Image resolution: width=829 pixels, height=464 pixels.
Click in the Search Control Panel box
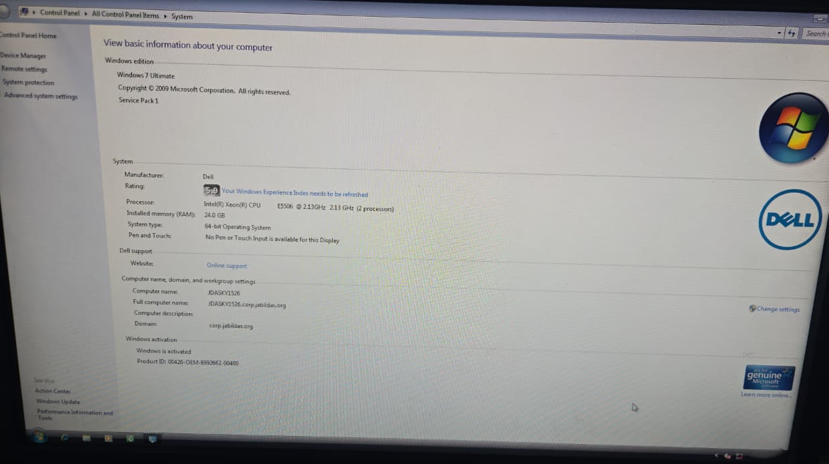coord(816,33)
